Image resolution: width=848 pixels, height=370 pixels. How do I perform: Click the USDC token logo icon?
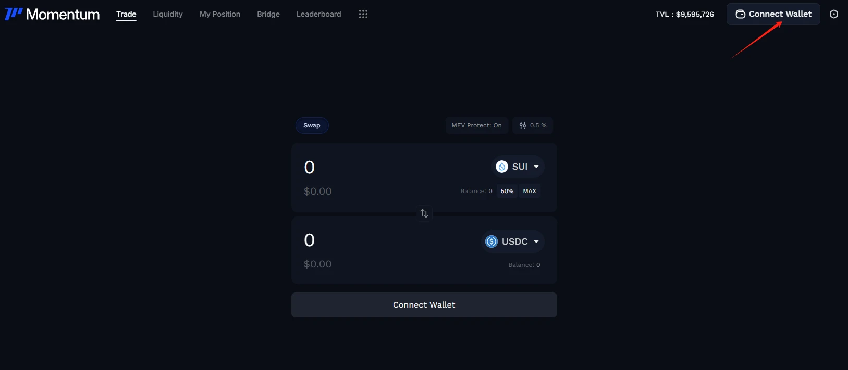(491, 241)
